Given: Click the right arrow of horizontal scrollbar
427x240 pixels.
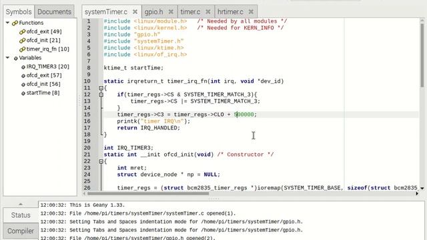Looking at the screenshot, I should point(417,193).
